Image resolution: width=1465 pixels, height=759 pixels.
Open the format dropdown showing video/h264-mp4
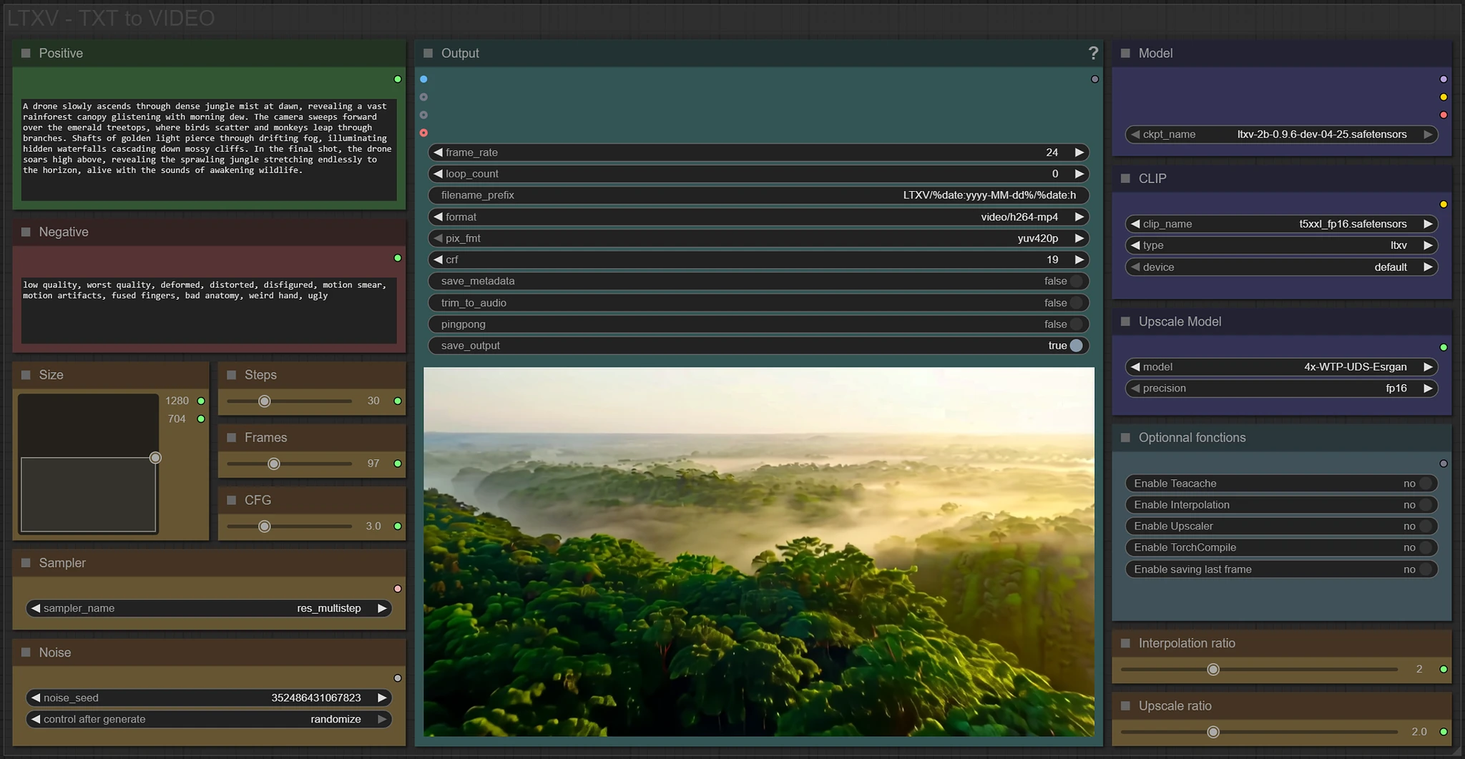pos(758,217)
